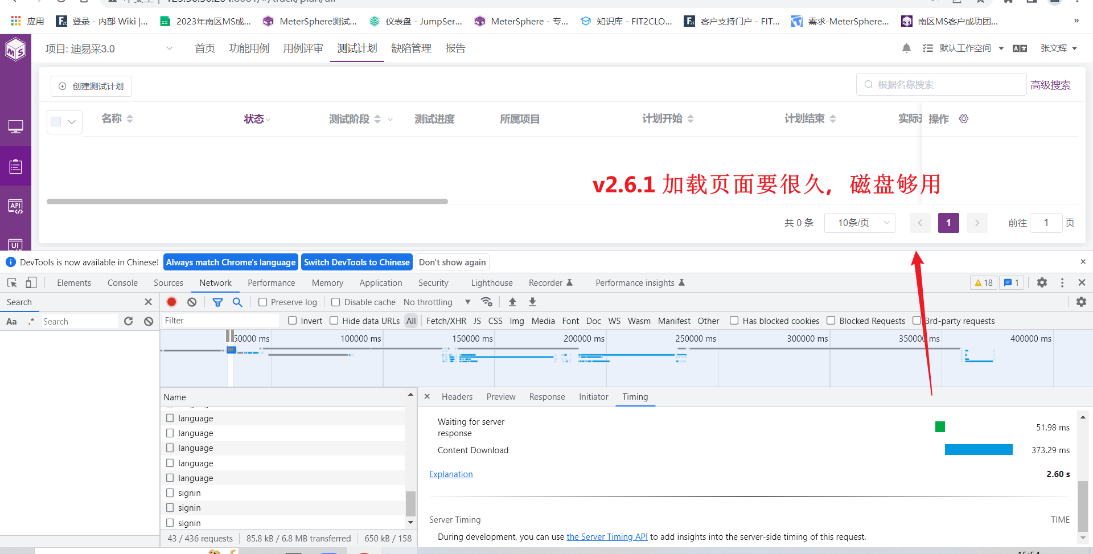Click the 创建测试计划 button
The image size is (1093, 554).
pos(91,86)
